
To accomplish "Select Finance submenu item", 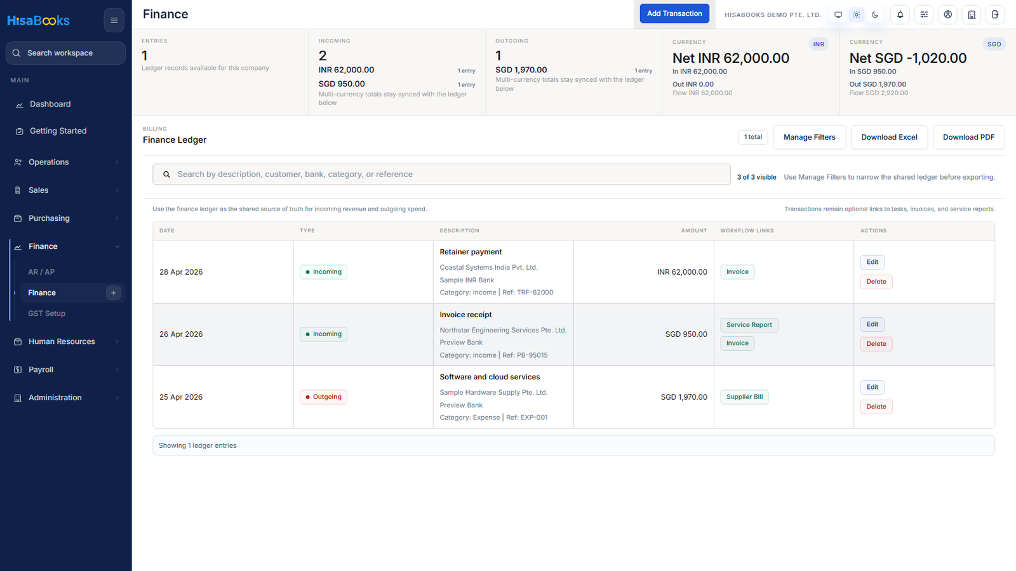I will (x=42, y=292).
